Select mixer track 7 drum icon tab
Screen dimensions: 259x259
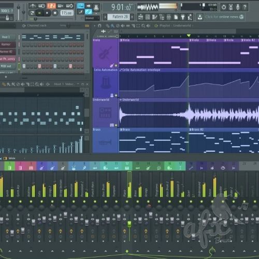74,166
